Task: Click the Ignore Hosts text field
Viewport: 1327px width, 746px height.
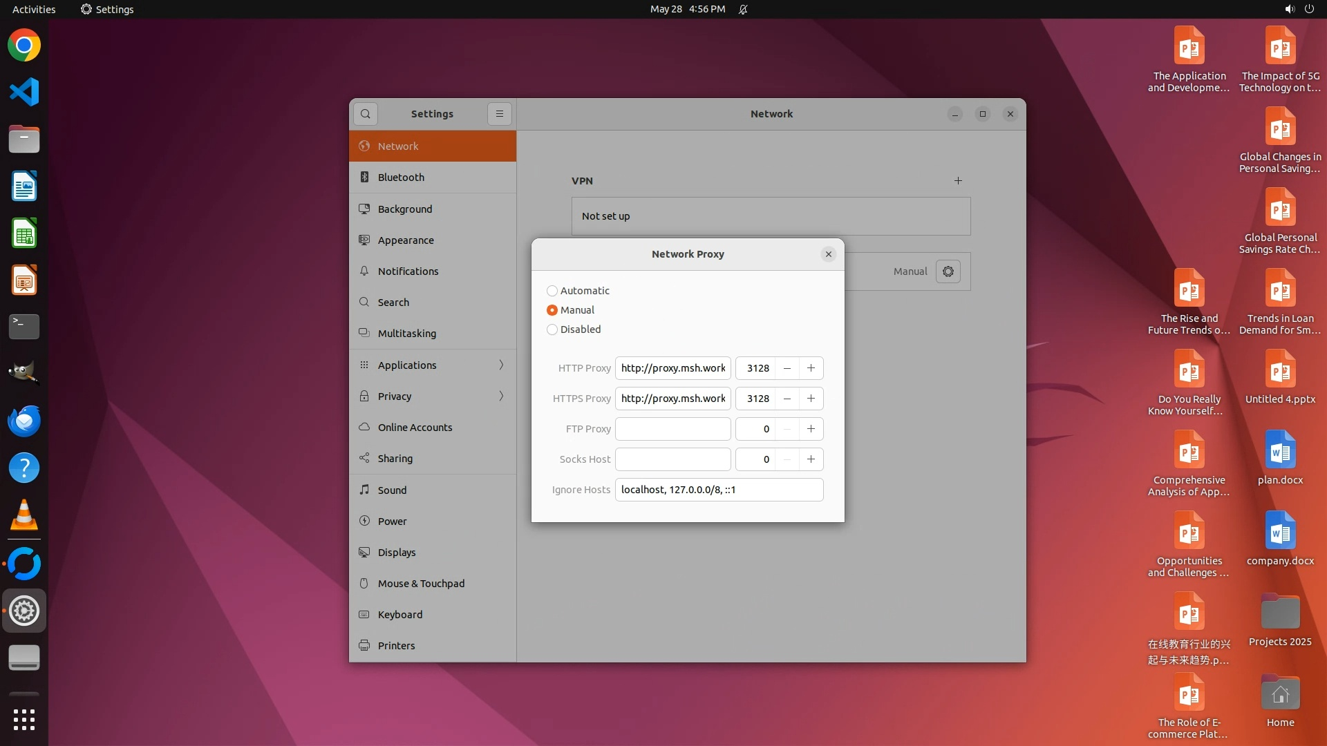Action: click(719, 490)
